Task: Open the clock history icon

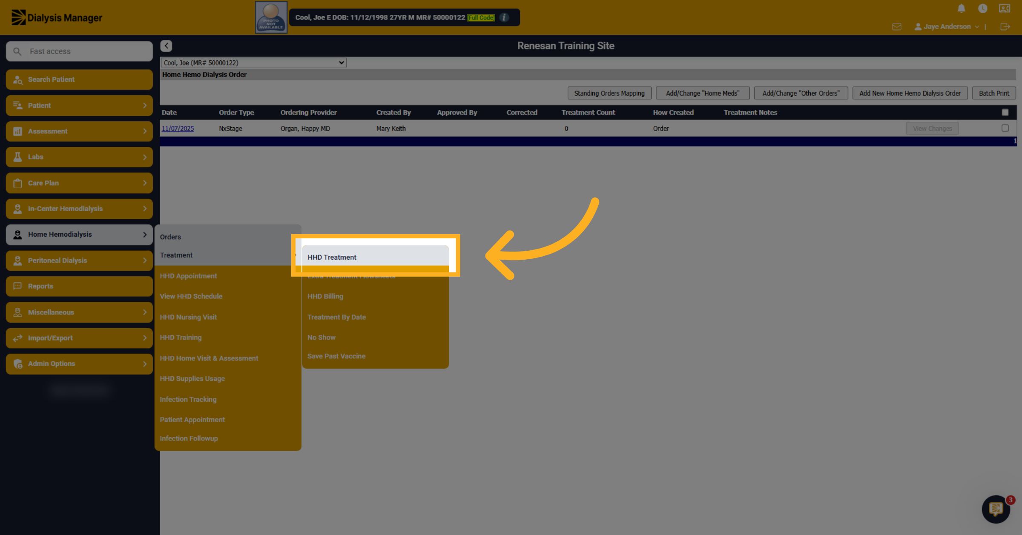Action: coord(982,9)
